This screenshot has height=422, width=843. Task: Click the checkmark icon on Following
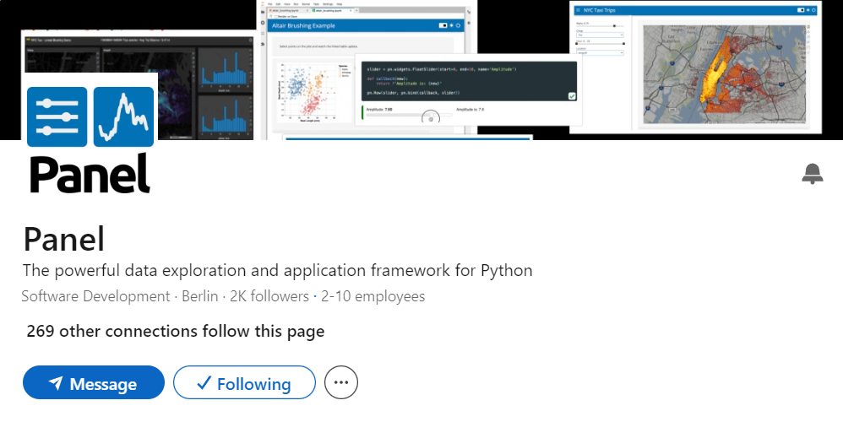[204, 383]
